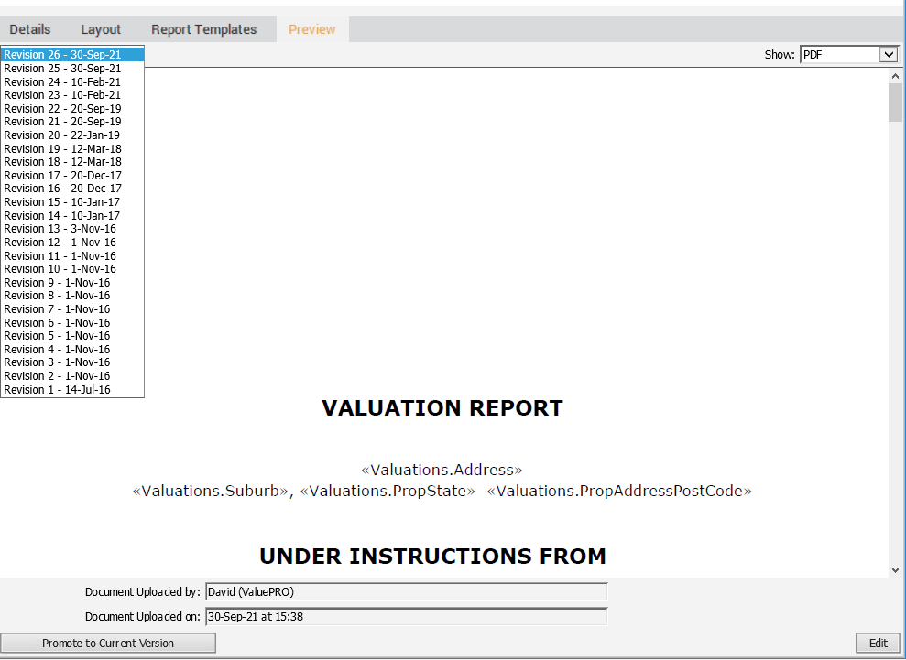Go to Report Templates tab
The width and height of the screenshot is (906, 660).
pyautogui.click(x=204, y=29)
